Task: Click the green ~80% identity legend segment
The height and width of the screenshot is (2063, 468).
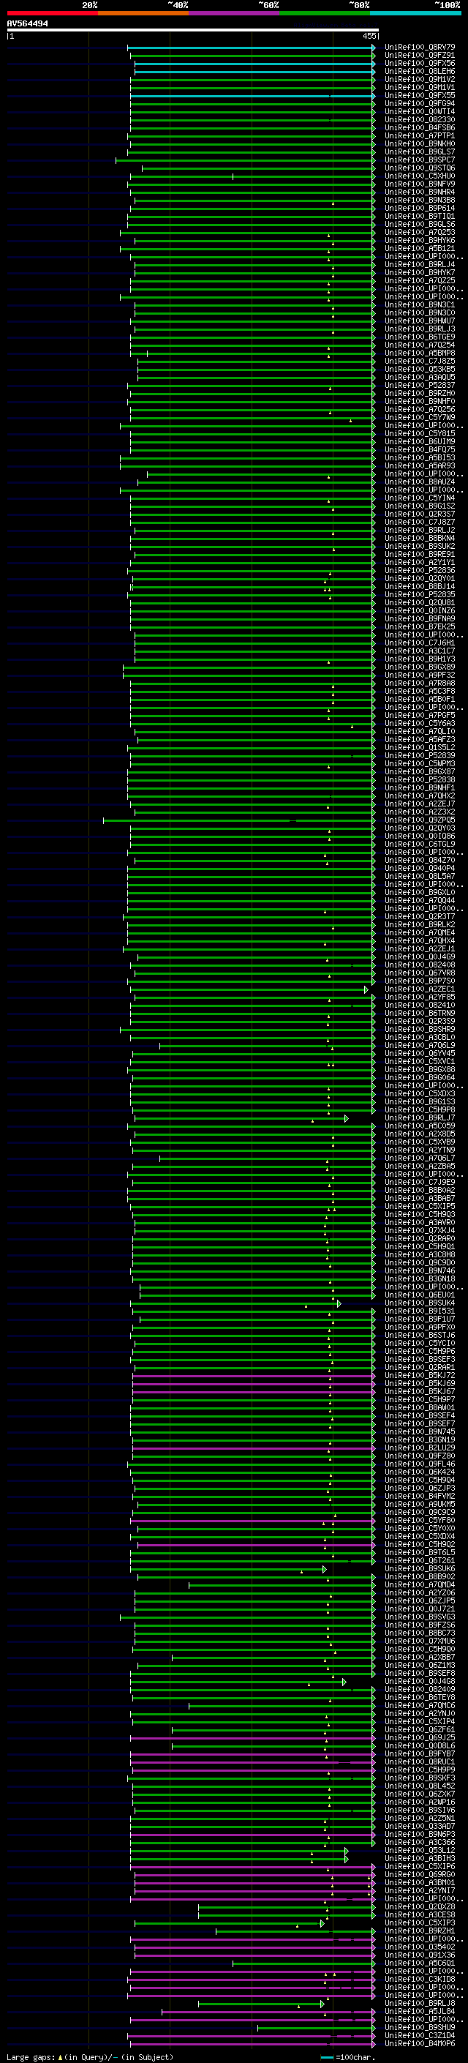Action: (325, 13)
